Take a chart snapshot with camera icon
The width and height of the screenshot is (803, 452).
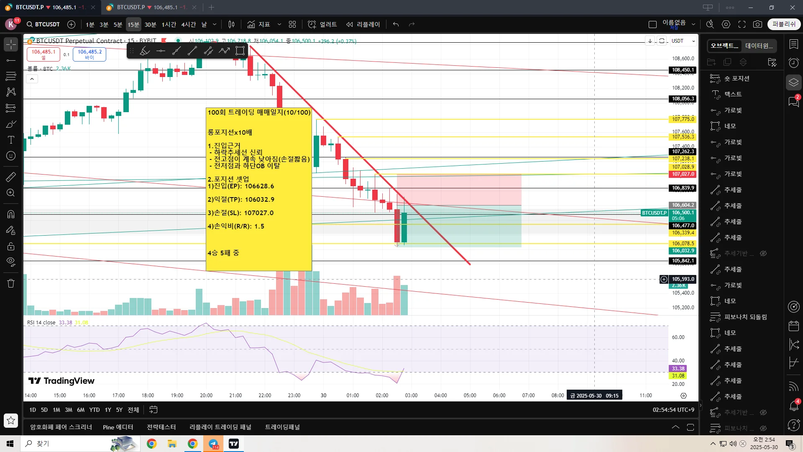757,24
